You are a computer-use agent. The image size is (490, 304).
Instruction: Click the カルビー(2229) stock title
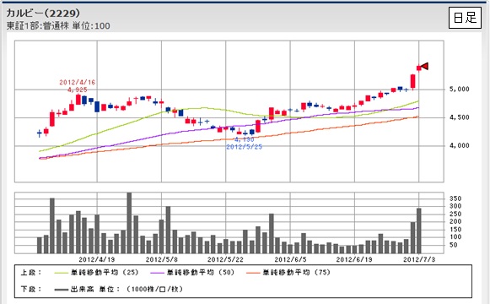(43, 14)
